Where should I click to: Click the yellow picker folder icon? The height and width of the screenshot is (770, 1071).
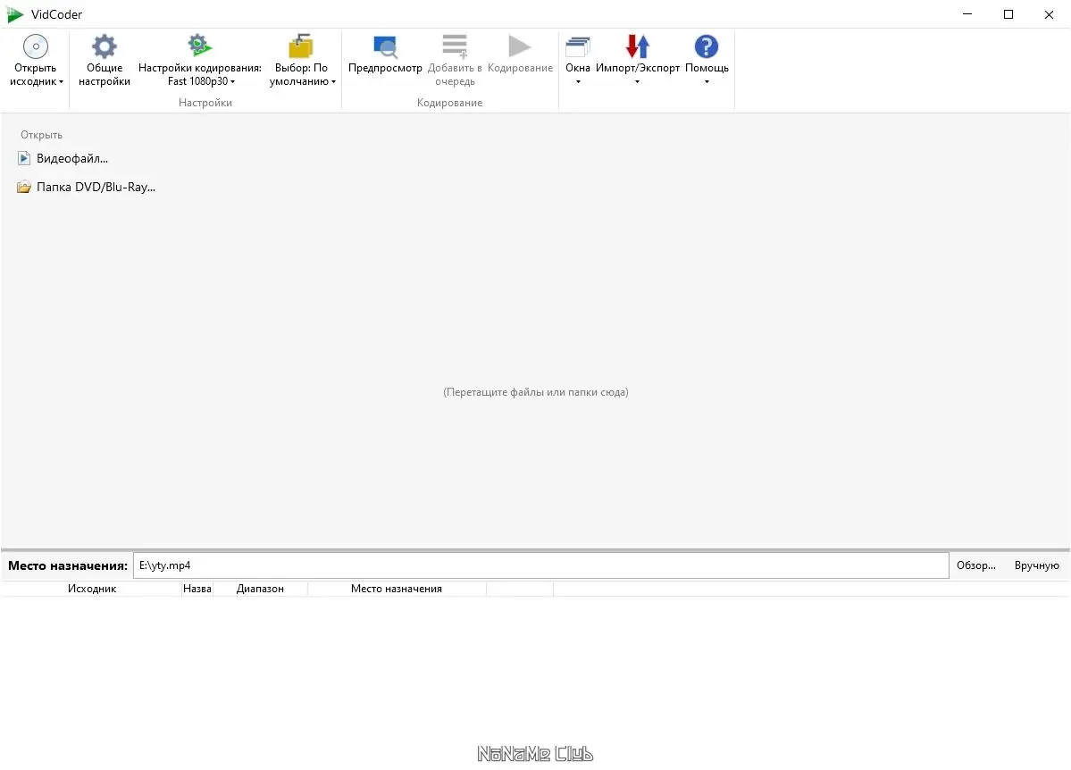tap(300, 46)
